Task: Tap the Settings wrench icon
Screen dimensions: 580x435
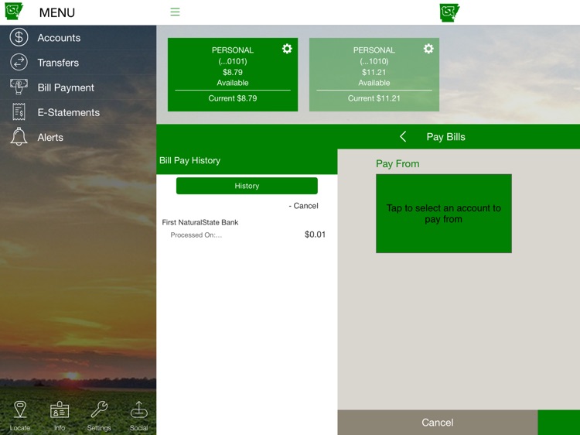Action: pyautogui.click(x=99, y=409)
